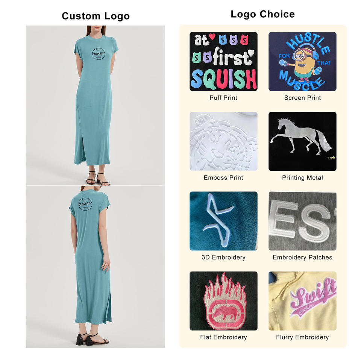The width and height of the screenshot is (361, 361).
Task: Select the Emboss Print caption
Action: [223, 177]
